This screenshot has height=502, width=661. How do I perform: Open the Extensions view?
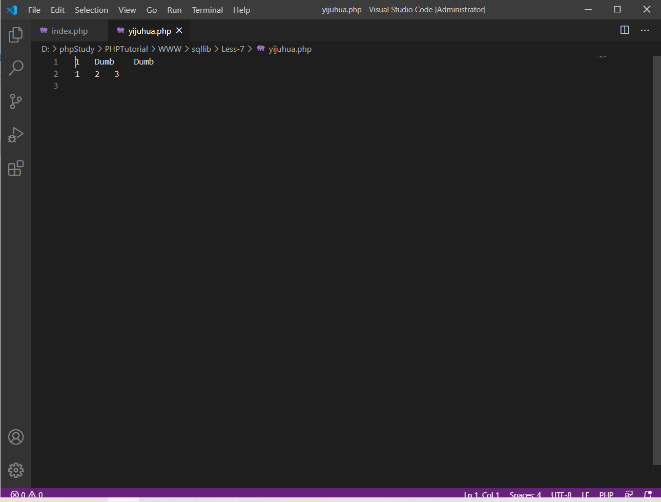click(16, 168)
